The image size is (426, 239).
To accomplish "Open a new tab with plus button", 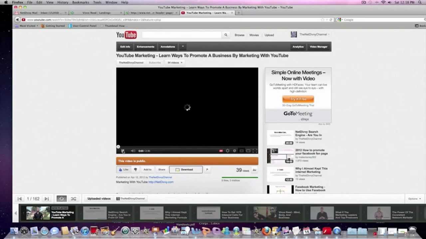I will (239, 13).
